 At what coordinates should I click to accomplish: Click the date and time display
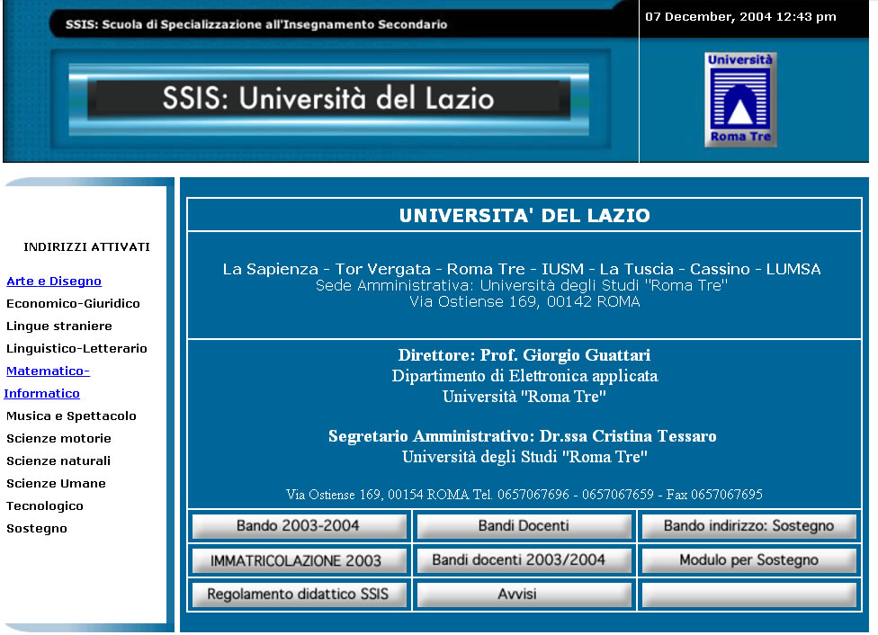740,17
